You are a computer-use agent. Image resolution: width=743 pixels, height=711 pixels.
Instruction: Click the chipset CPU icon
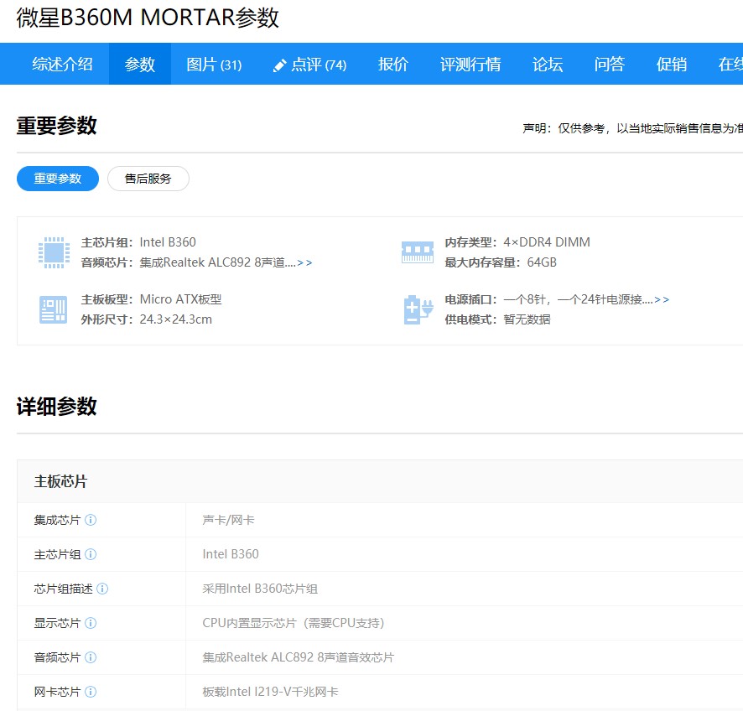(54, 252)
